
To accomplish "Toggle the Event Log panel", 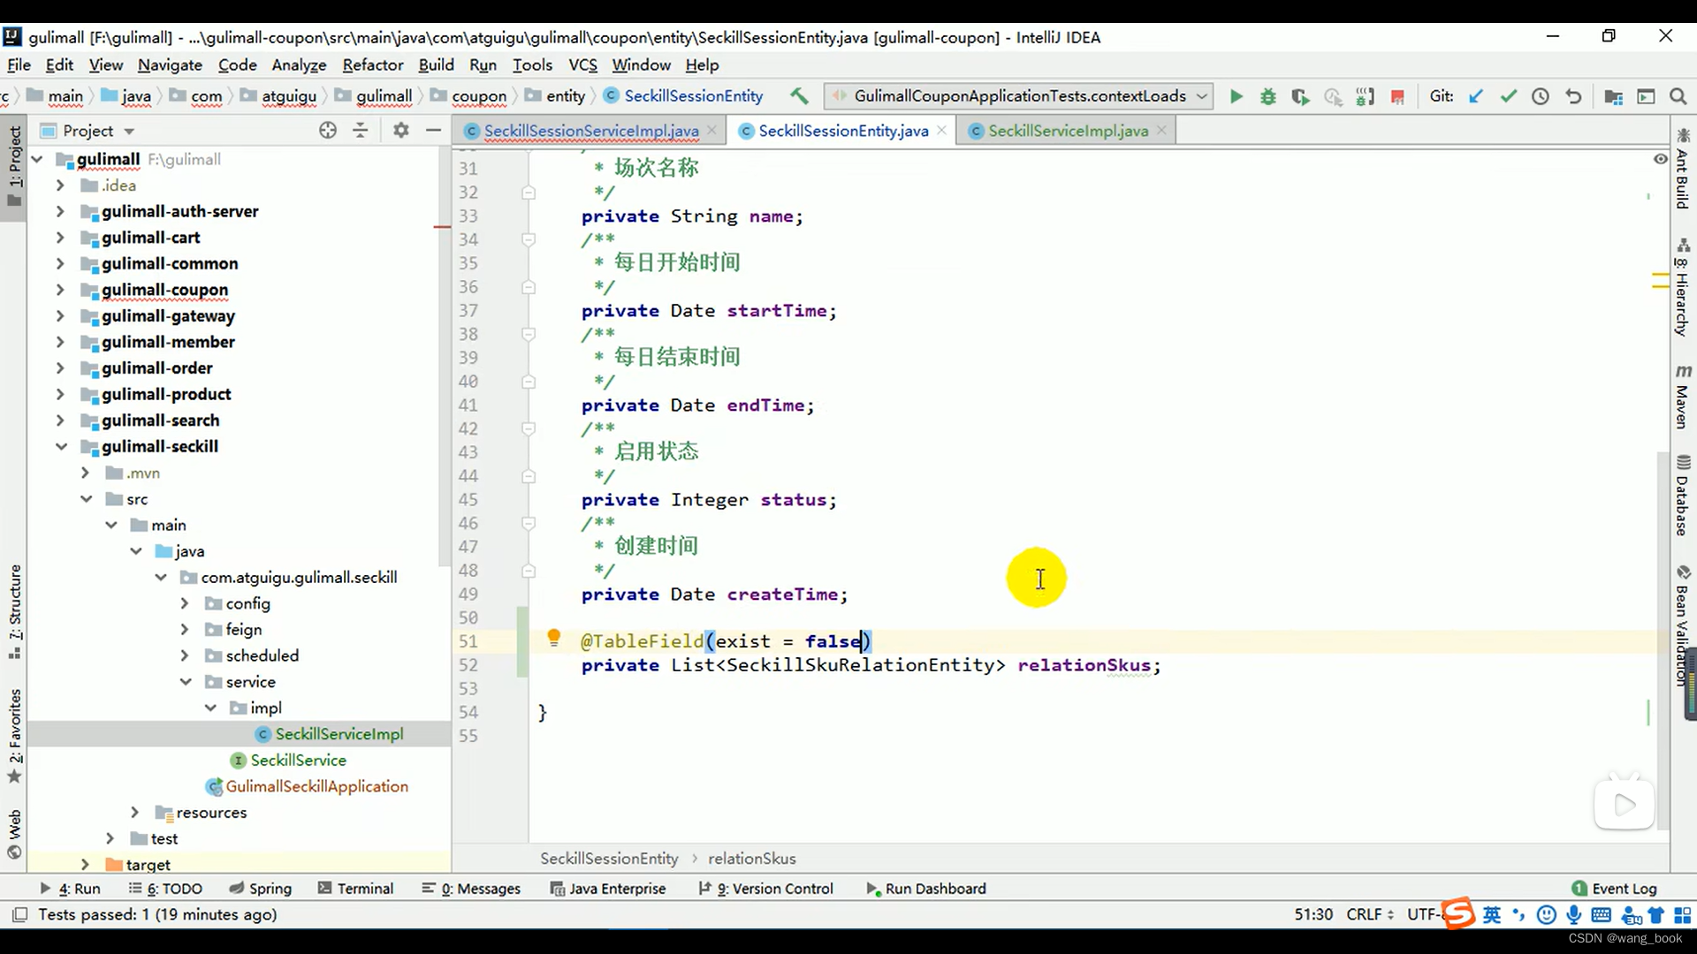I will [x=1623, y=888].
